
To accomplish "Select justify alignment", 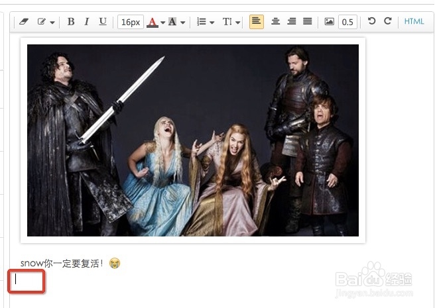I will click(x=308, y=21).
